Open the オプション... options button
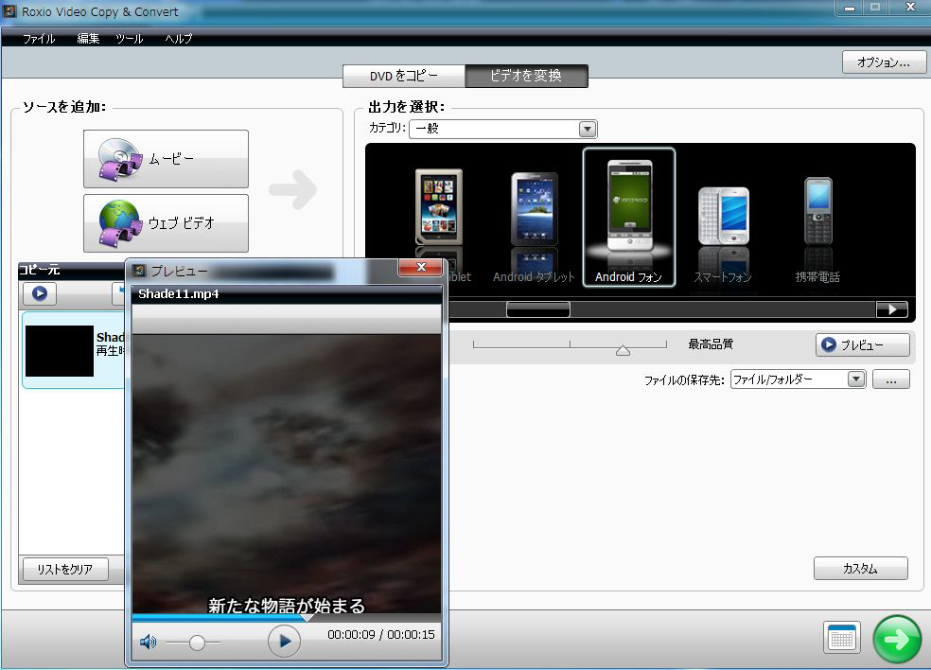This screenshot has width=931, height=670. 884,62
